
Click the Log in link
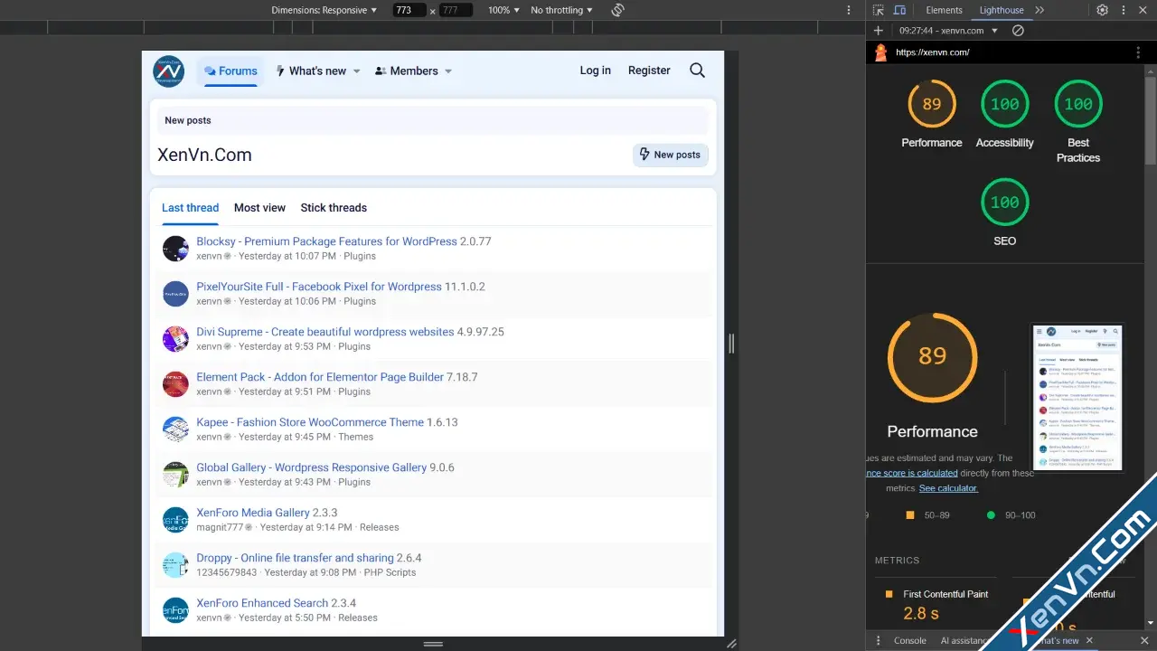[x=595, y=71]
